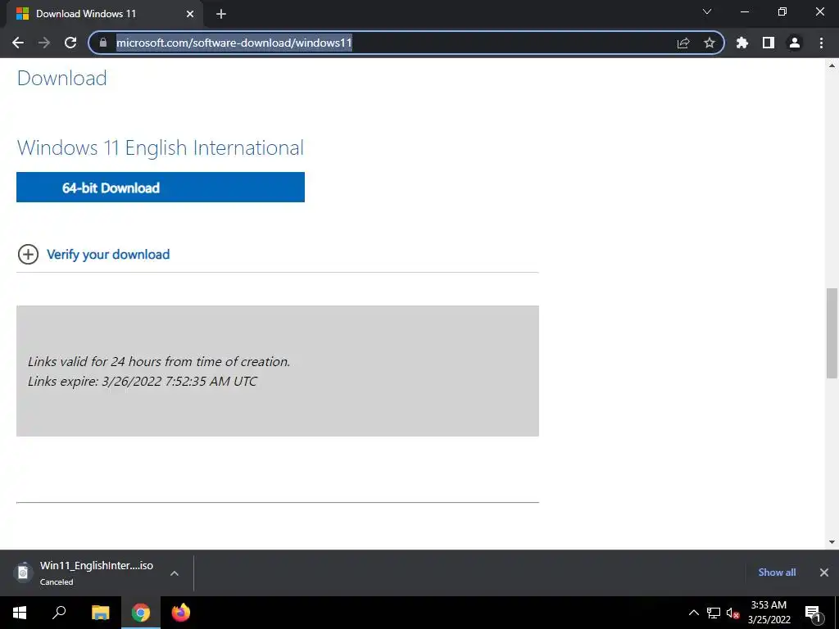Click the scrollbar up arrow

pyautogui.click(x=832, y=66)
